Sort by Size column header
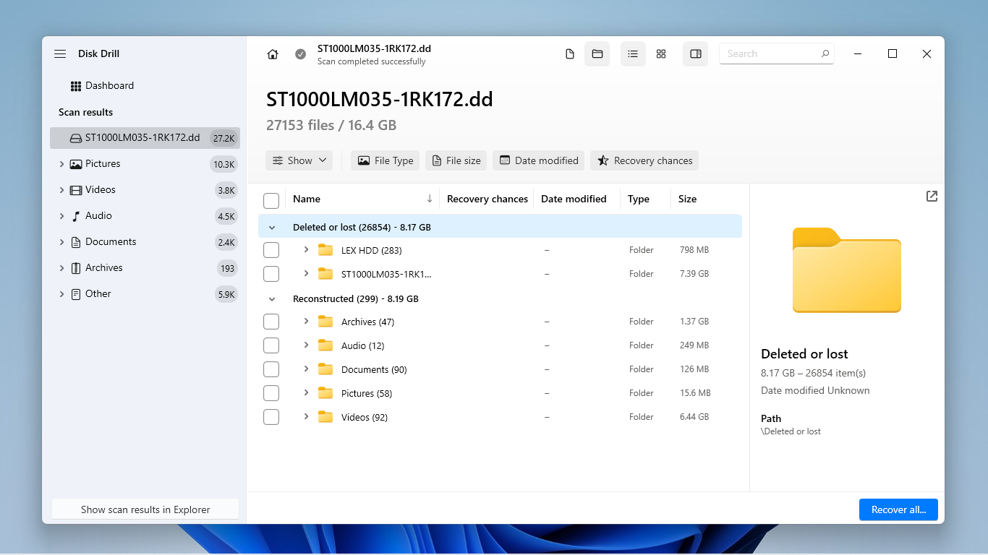The height and width of the screenshot is (555, 988). [688, 199]
